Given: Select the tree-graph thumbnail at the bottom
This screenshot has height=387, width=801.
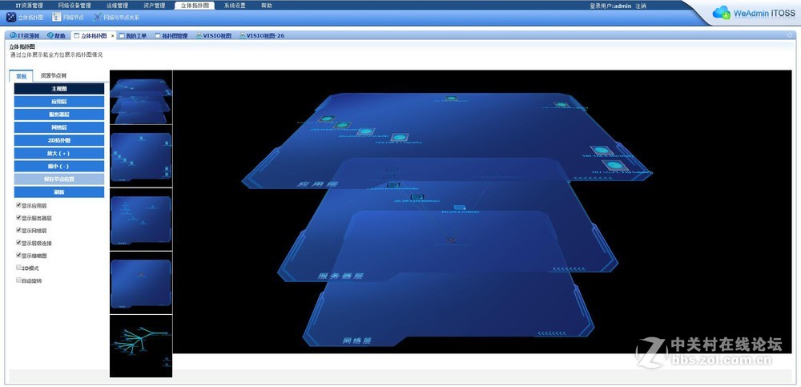Looking at the screenshot, I should (x=141, y=345).
